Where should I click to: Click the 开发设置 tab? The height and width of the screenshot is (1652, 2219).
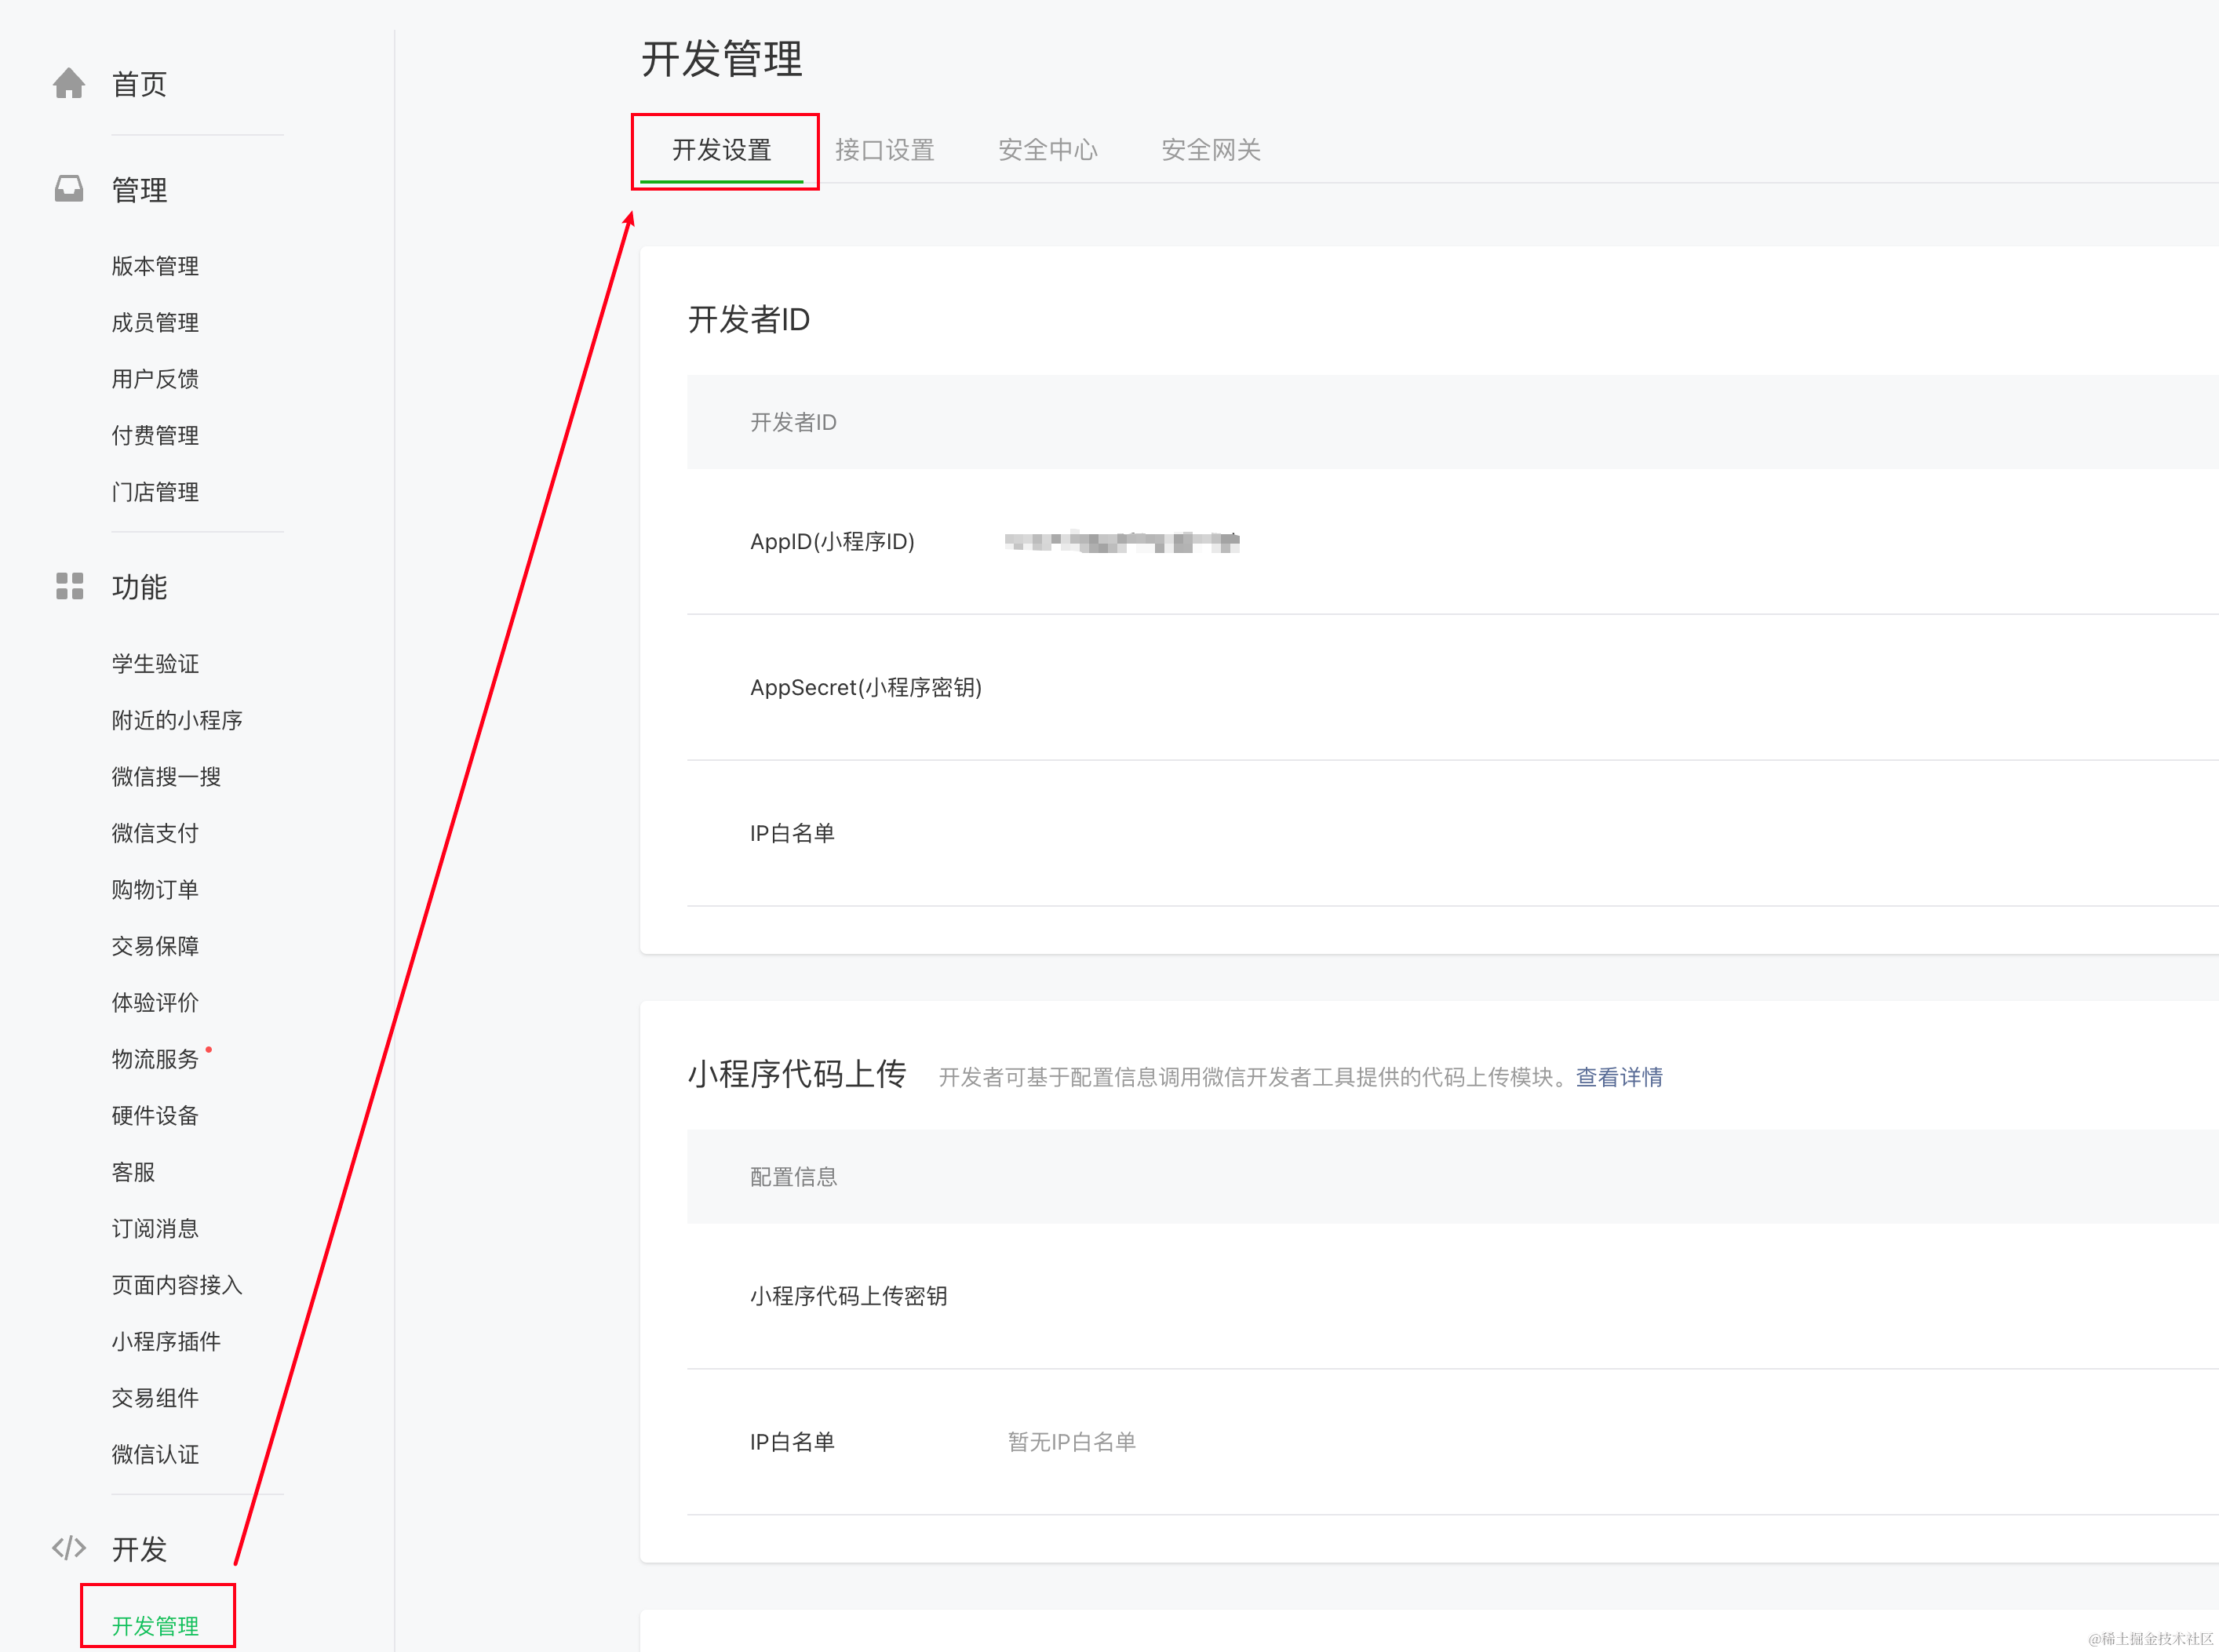coord(721,150)
